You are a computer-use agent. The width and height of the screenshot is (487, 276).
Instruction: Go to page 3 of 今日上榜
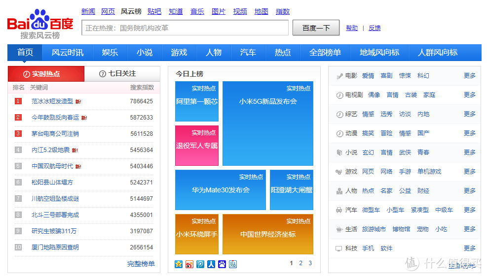[310, 263]
